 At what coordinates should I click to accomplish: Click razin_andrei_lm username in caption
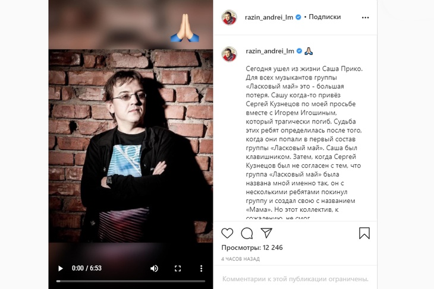pos(270,51)
